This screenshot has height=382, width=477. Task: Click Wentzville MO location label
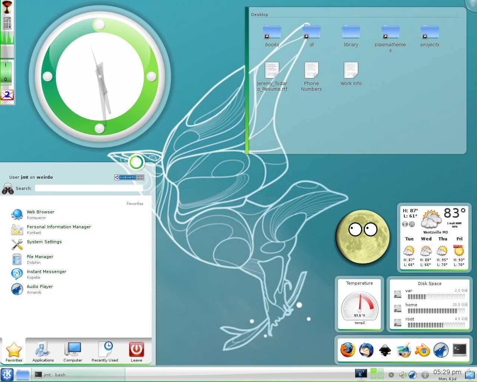pos(435,232)
